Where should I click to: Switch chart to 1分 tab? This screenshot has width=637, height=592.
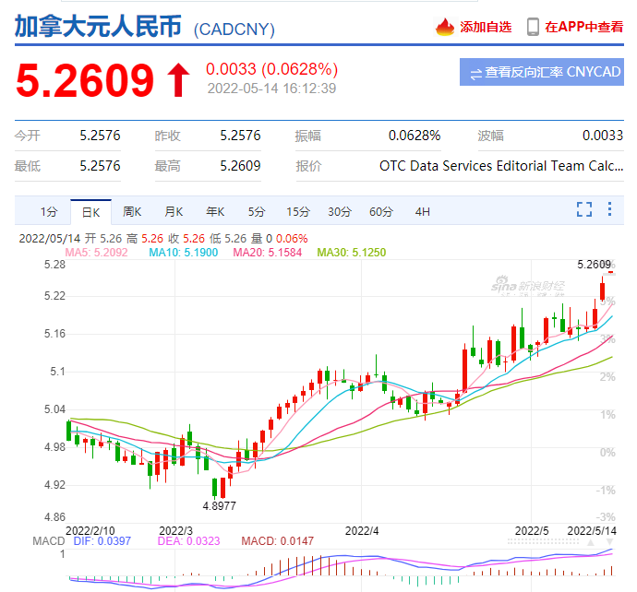49,211
